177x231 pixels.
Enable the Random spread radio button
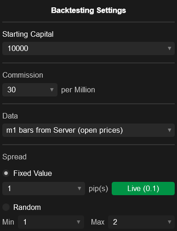6,207
